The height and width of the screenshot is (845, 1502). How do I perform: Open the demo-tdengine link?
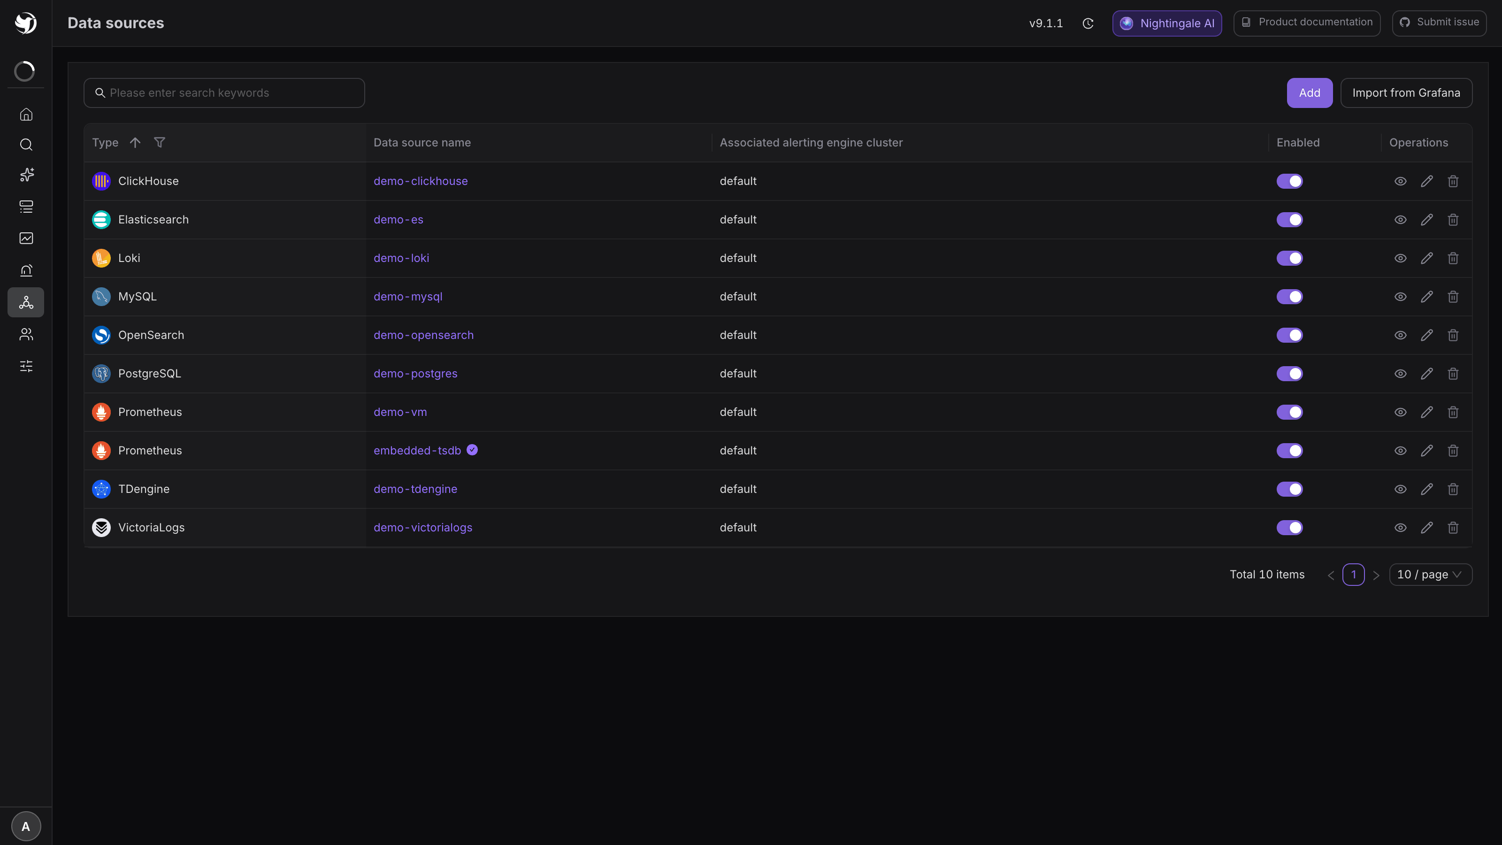pos(415,489)
